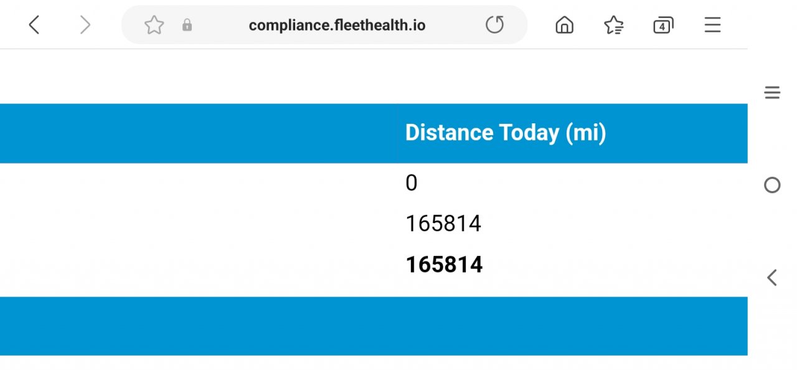Tap the compliance.fleethealth.io address field

tap(337, 25)
